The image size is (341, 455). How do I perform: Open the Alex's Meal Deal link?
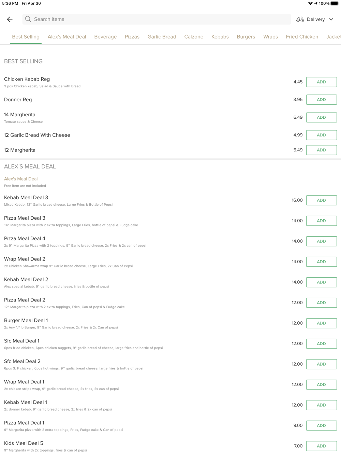[x=21, y=179]
